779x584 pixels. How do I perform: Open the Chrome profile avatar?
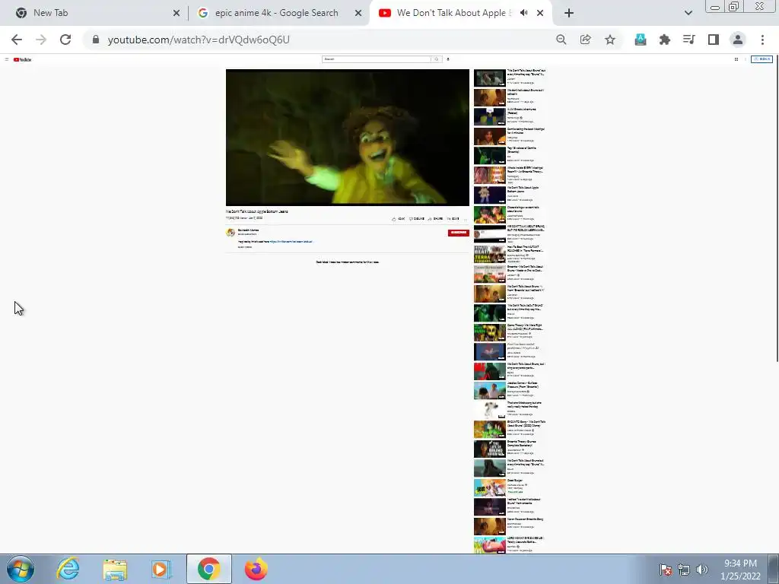point(738,40)
